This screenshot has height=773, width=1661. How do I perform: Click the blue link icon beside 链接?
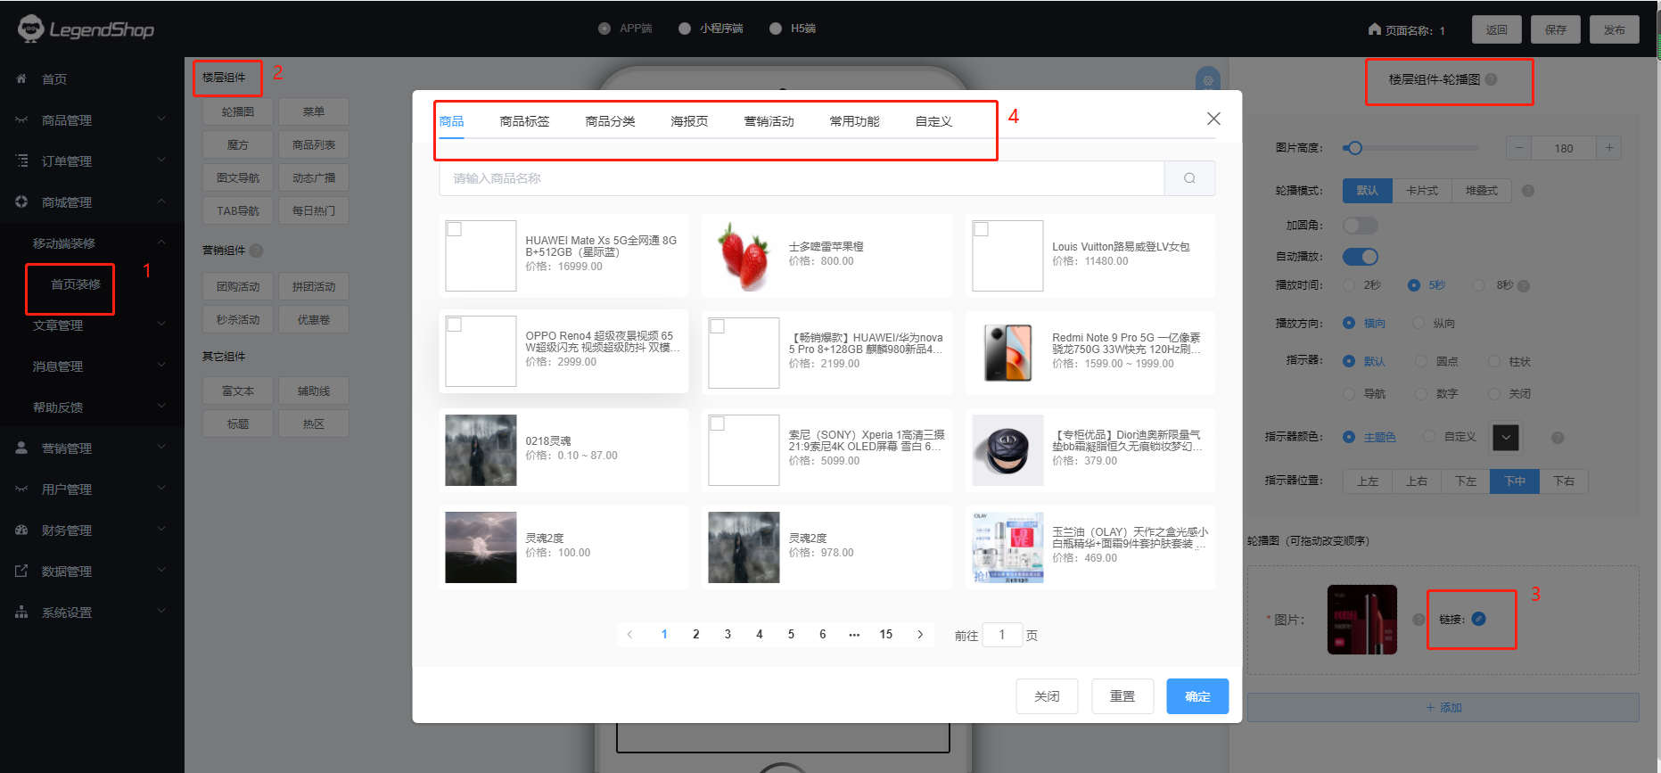coord(1478,619)
